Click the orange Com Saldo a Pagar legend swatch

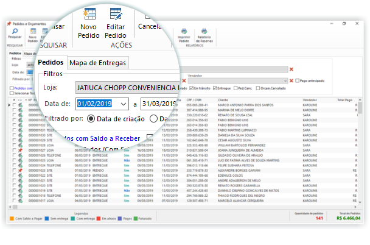pyautogui.click(x=12, y=219)
